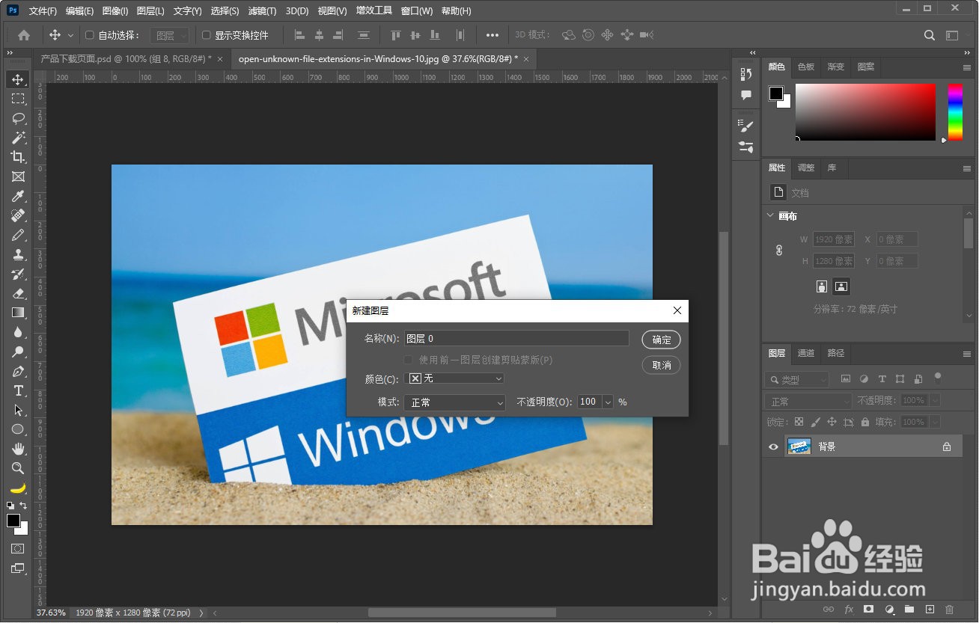Select the Lasso tool
Viewport: 979px width, 623px height.
(18, 118)
